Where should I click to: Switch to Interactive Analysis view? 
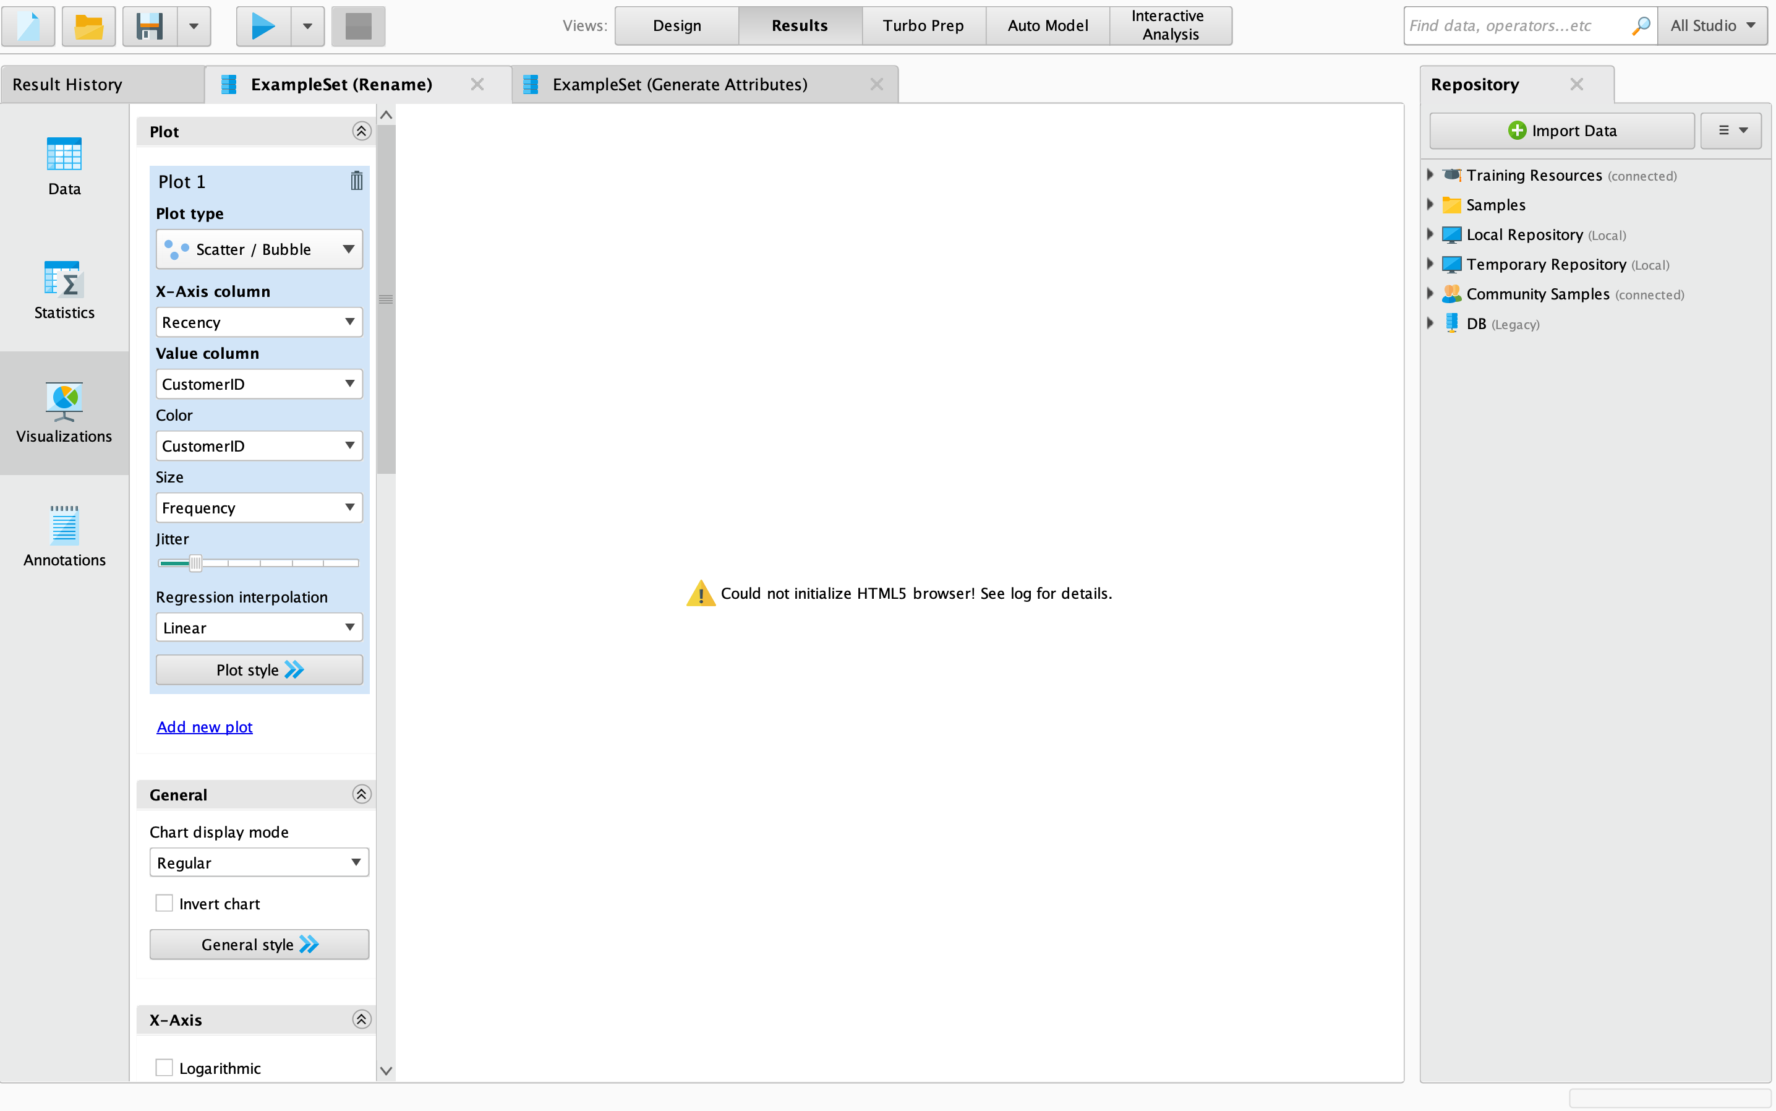click(x=1171, y=26)
